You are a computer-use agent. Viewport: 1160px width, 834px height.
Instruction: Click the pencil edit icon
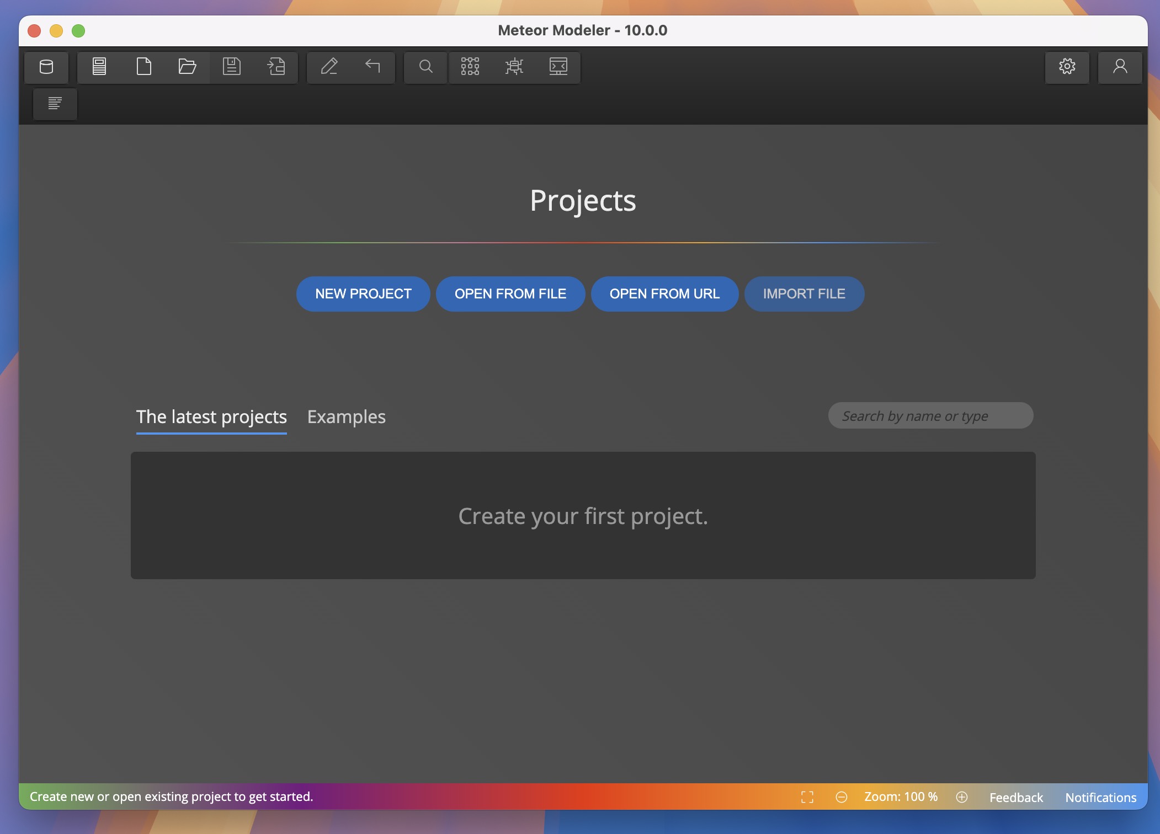[329, 67]
